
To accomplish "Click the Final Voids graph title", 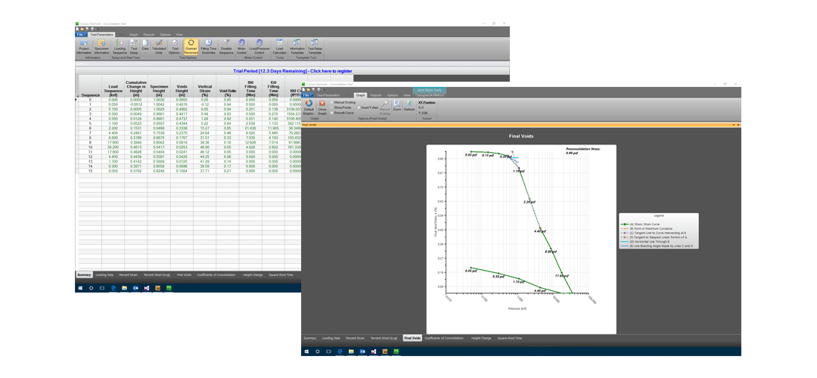I will (521, 136).
